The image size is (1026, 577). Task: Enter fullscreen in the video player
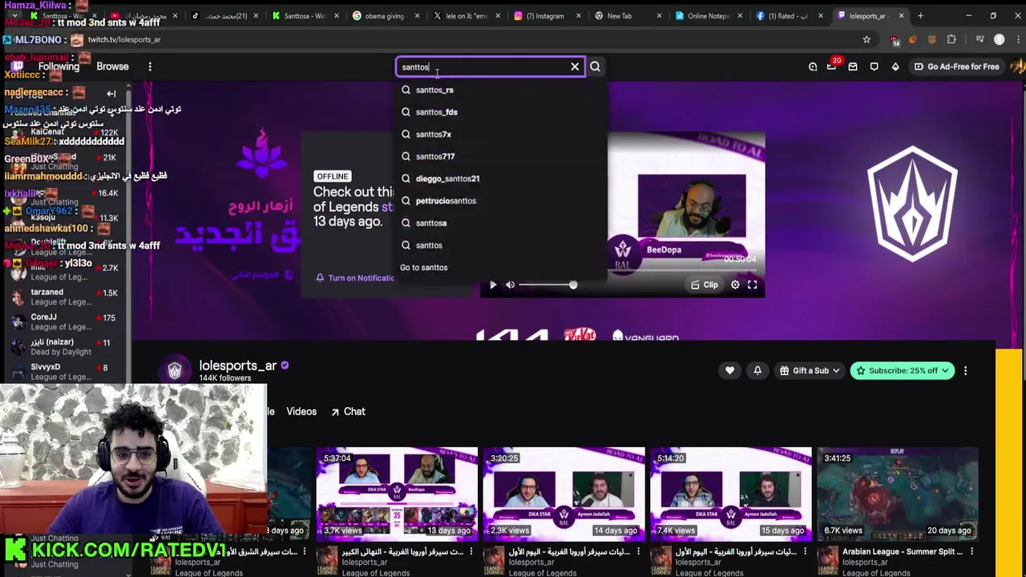coord(753,284)
